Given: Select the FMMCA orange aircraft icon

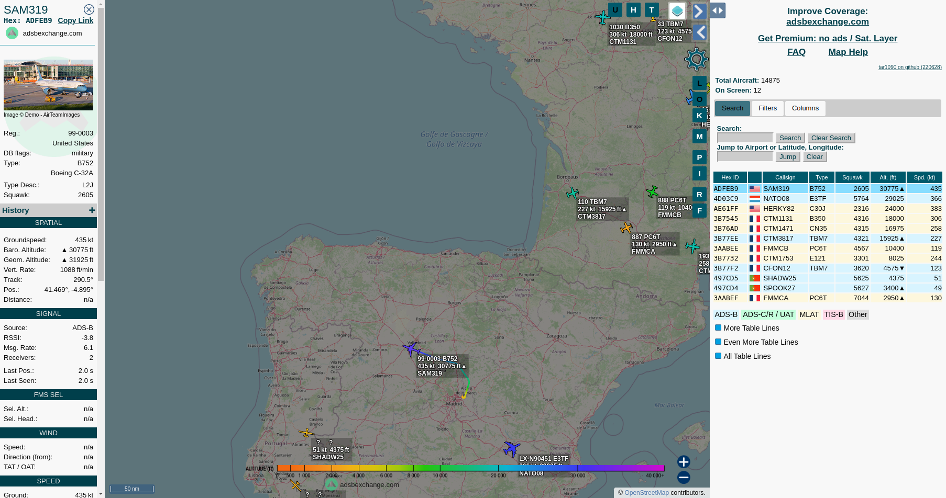Looking at the screenshot, I should pyautogui.click(x=626, y=228).
